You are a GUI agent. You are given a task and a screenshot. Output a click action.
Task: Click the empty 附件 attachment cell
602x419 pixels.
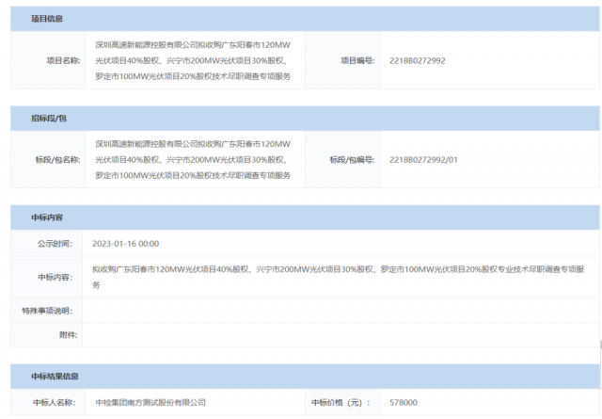[339, 333]
